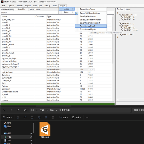The image size is (144, 144).
Task: Refresh the Explorer folder view
Action: [25, 110]
